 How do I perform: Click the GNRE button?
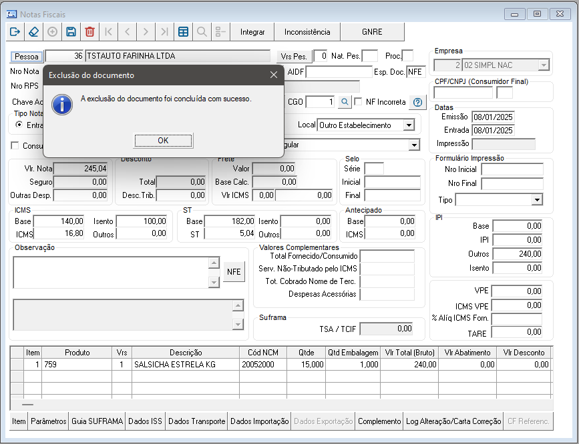[372, 32]
